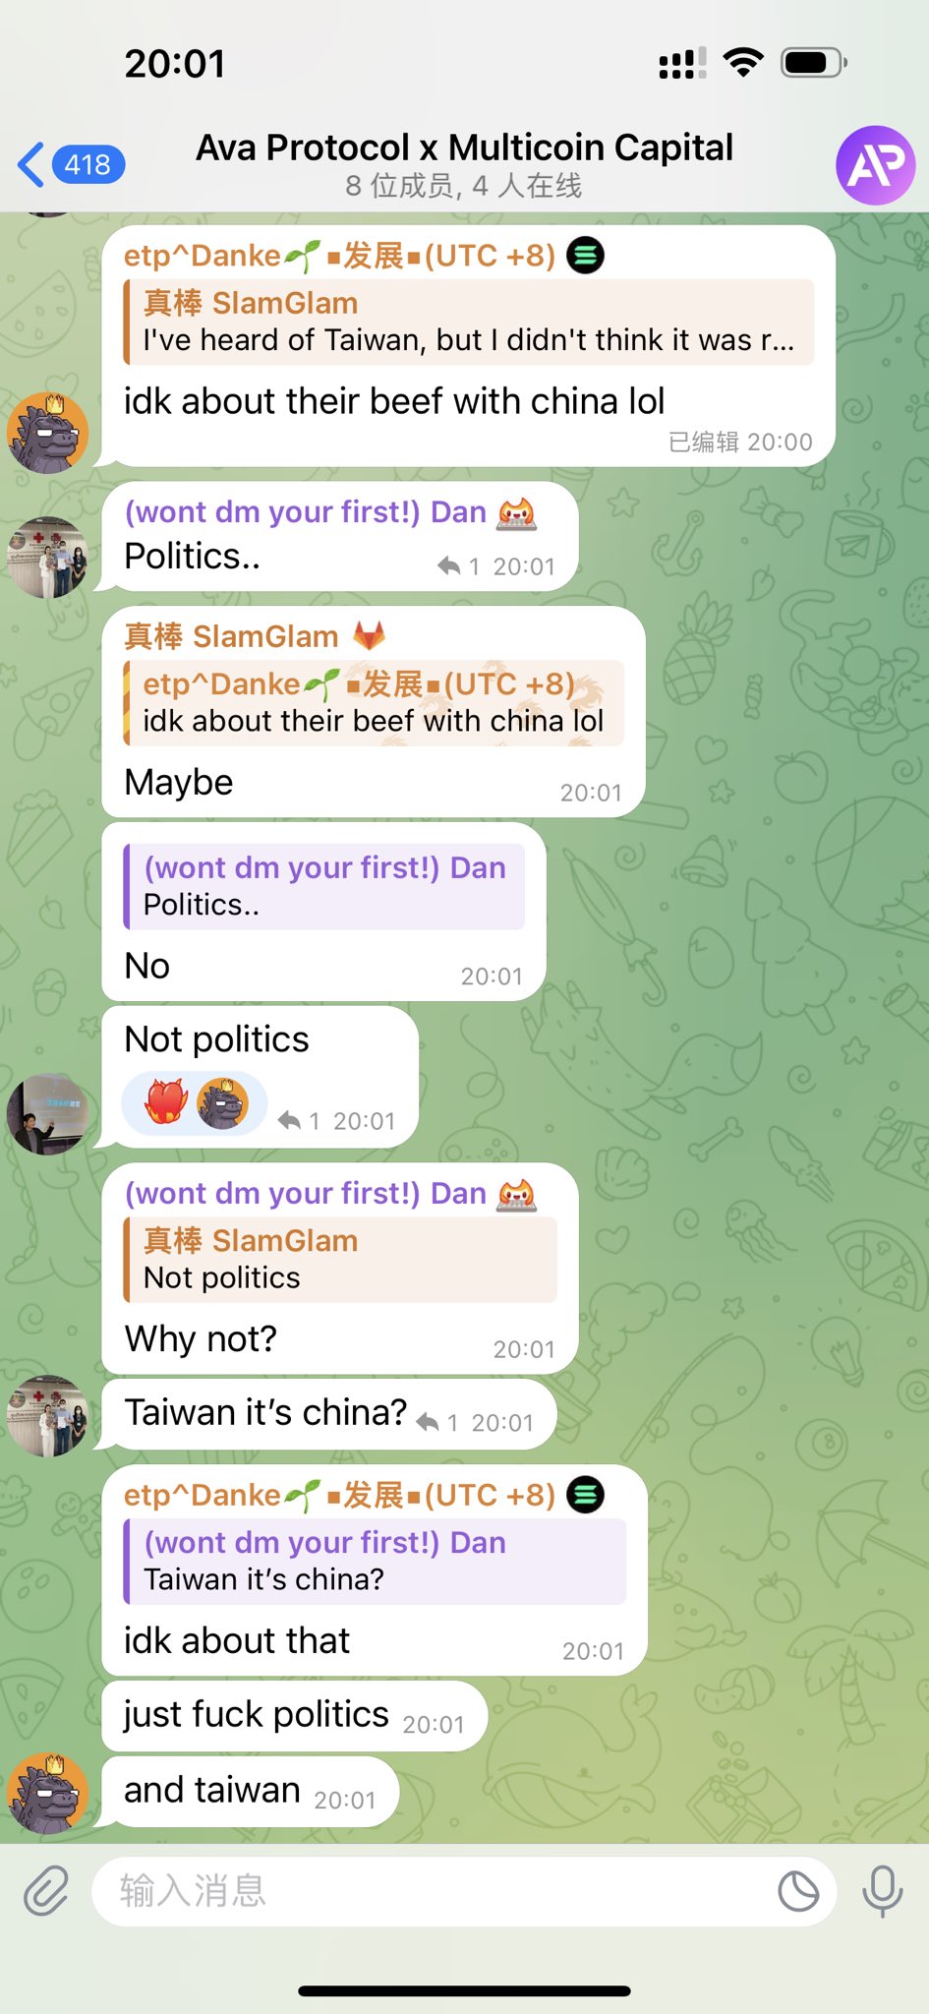
Task: Tap the reply arrow on 'Taiwan it's china?'
Action: [428, 1422]
